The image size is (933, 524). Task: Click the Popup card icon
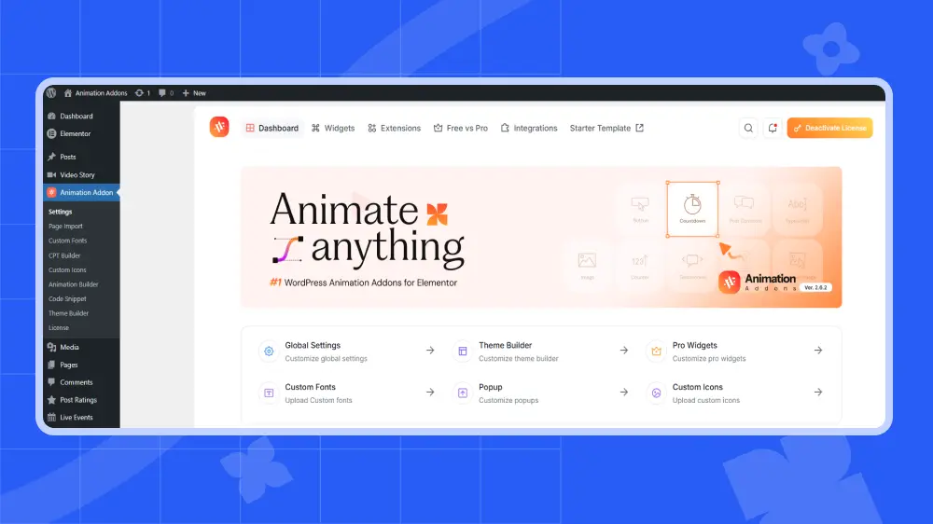click(463, 393)
